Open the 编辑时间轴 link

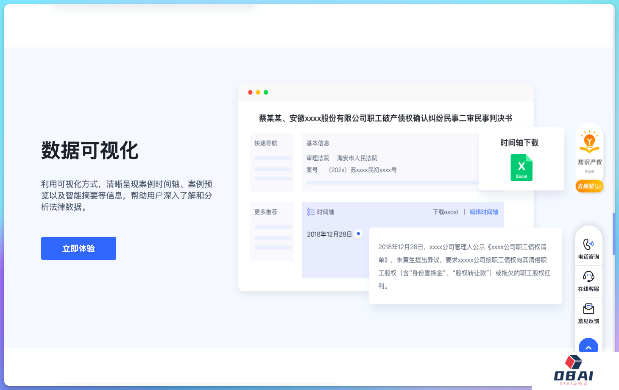click(x=484, y=212)
